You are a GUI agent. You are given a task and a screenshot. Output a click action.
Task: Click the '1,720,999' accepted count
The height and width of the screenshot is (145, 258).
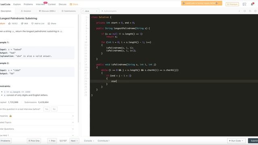click(x=13, y=102)
